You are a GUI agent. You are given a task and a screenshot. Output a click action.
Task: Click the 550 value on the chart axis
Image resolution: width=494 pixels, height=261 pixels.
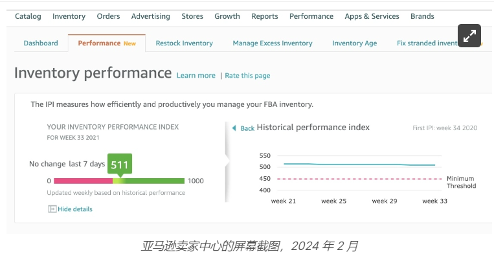tap(265, 155)
